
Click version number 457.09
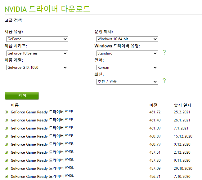coord(155,169)
